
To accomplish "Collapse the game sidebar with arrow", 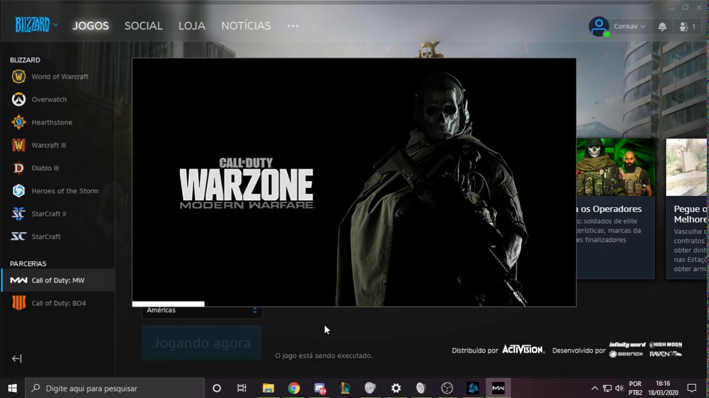I will click(17, 358).
